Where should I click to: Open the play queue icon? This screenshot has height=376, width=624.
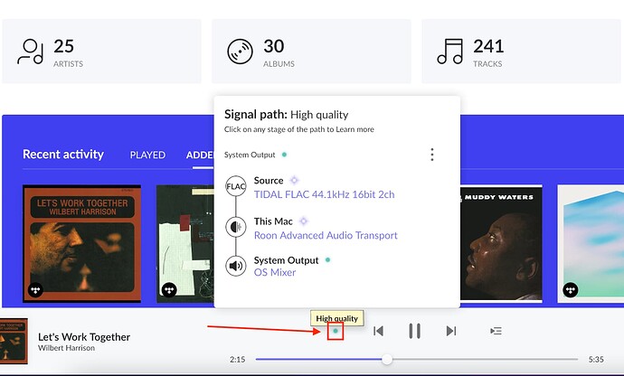[x=496, y=331]
